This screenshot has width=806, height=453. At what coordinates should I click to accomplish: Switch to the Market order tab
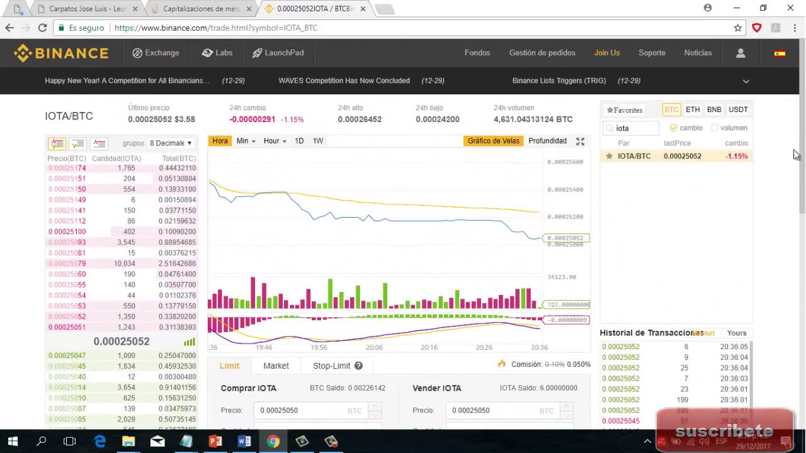pos(276,366)
